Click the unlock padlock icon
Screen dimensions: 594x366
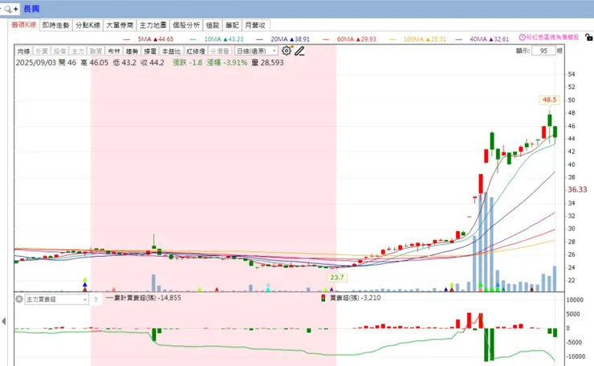(588, 37)
